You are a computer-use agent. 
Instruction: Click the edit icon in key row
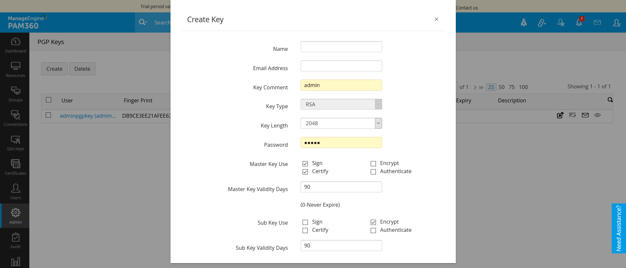pos(560,115)
